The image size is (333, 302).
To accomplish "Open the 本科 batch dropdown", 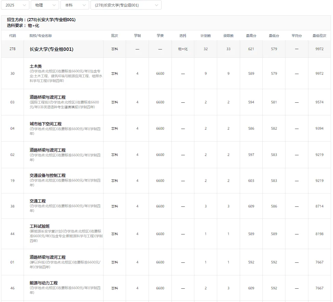I will tap(74, 5).
